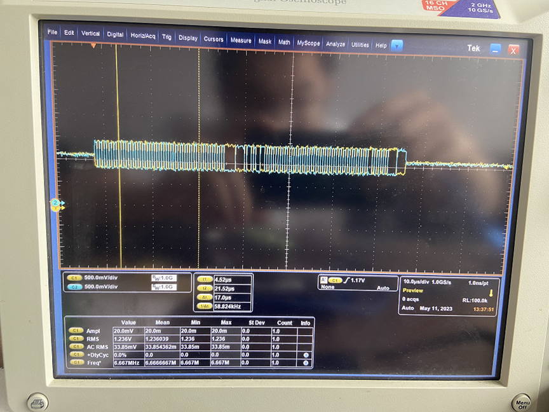549x412 pixels.
Task: Open the Trig menu
Action: [x=166, y=36]
